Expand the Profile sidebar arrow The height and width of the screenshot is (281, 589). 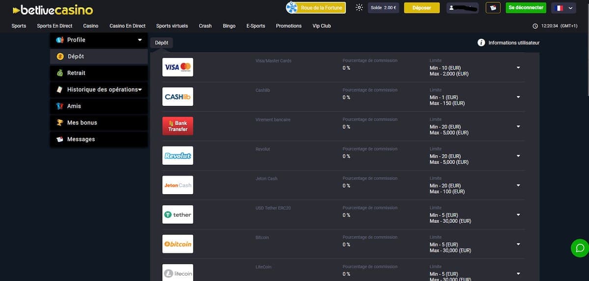click(x=140, y=40)
